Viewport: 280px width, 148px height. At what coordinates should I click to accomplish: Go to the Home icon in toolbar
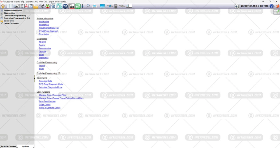point(3,6)
